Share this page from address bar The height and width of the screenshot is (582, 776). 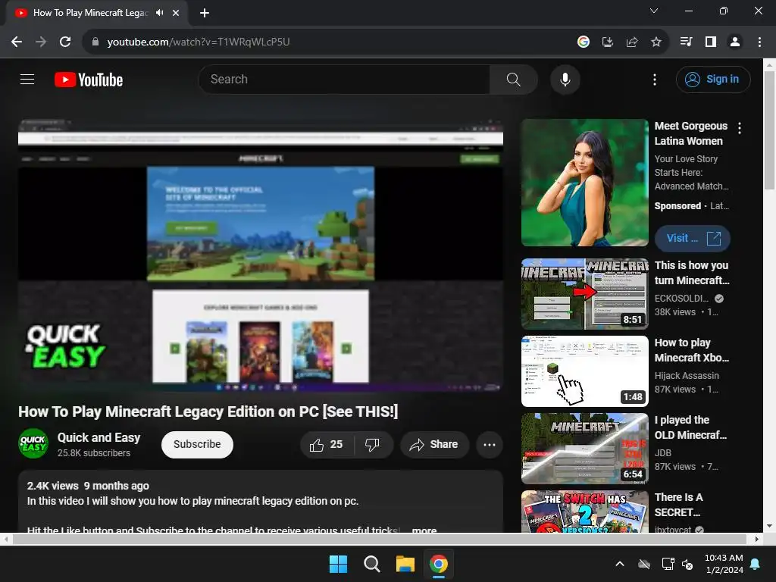632,42
